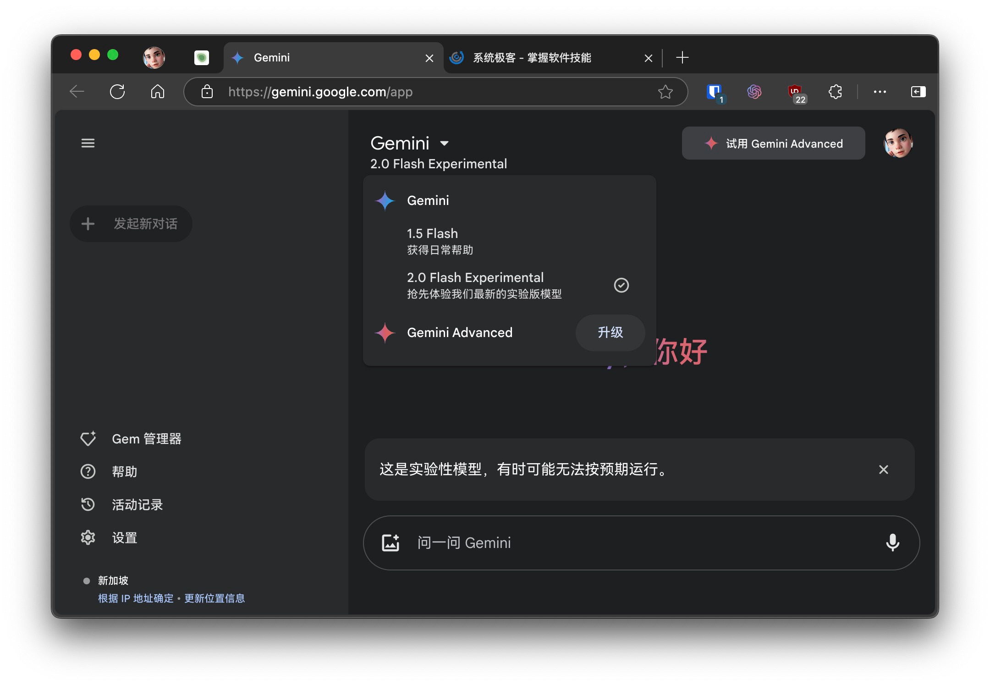Switch to the Gemini tab

pyautogui.click(x=333, y=57)
